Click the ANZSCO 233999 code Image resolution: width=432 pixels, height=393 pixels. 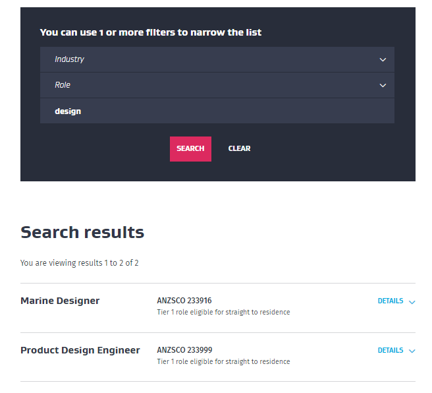click(x=184, y=350)
